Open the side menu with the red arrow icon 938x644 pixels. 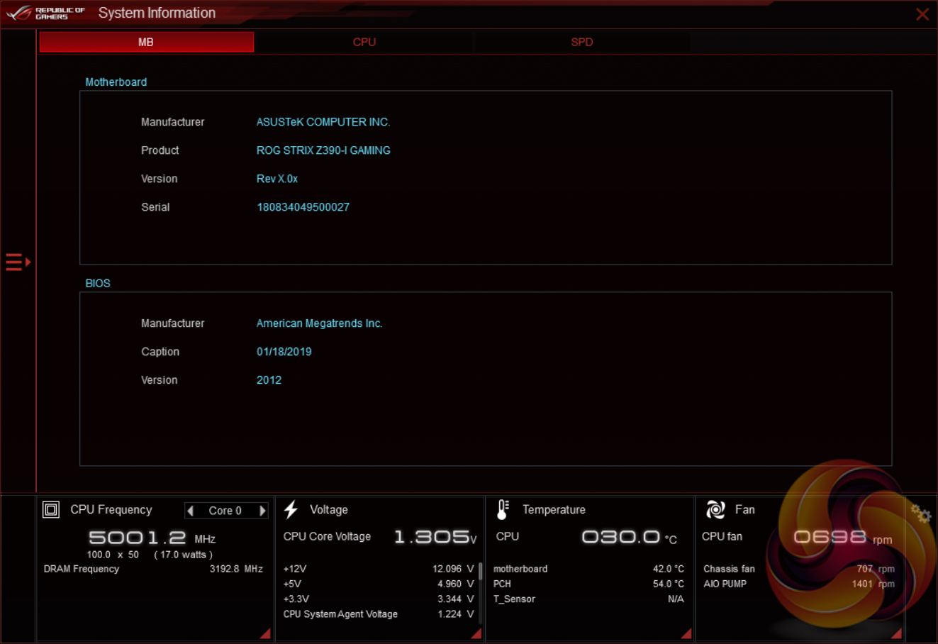pos(18,262)
